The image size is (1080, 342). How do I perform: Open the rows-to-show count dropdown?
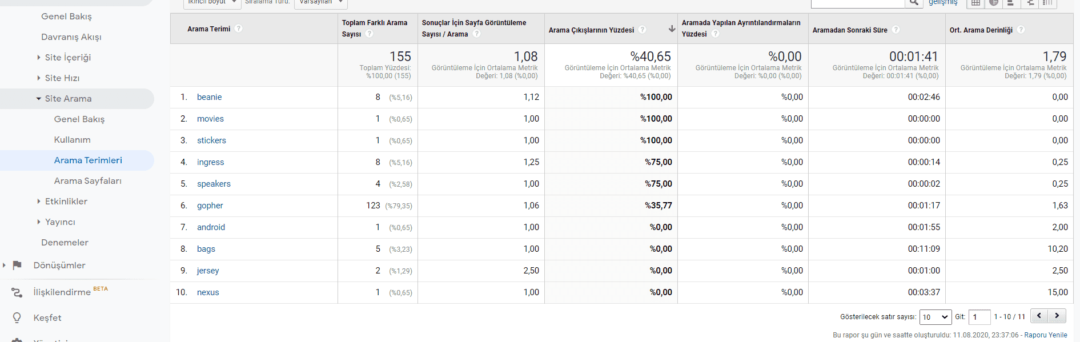[x=935, y=317]
